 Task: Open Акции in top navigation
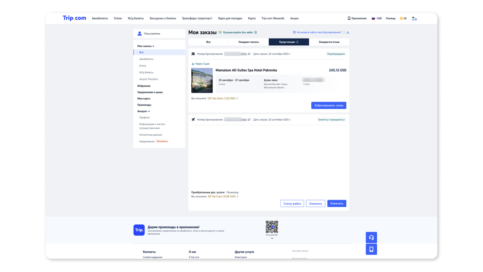294,18
